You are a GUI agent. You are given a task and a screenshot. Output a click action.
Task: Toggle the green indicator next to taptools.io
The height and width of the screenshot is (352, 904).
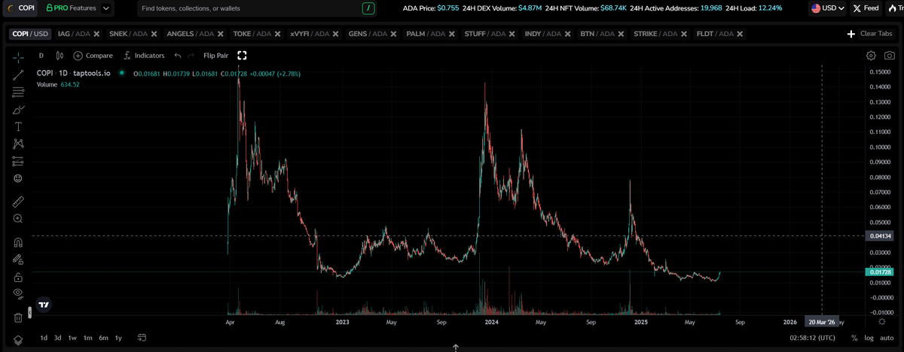tap(122, 73)
